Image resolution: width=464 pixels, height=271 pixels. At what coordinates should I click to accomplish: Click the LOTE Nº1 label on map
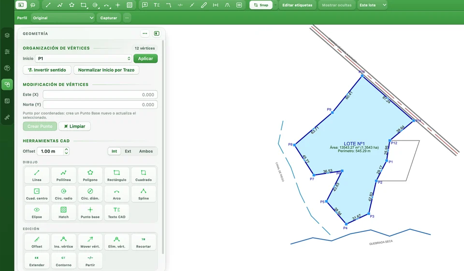click(354, 143)
